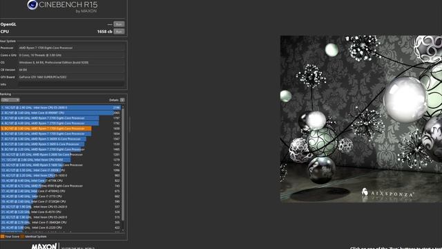Select the Xeon E5-2420 row scoring 557
Screen dimensions: 442x249
(61, 207)
